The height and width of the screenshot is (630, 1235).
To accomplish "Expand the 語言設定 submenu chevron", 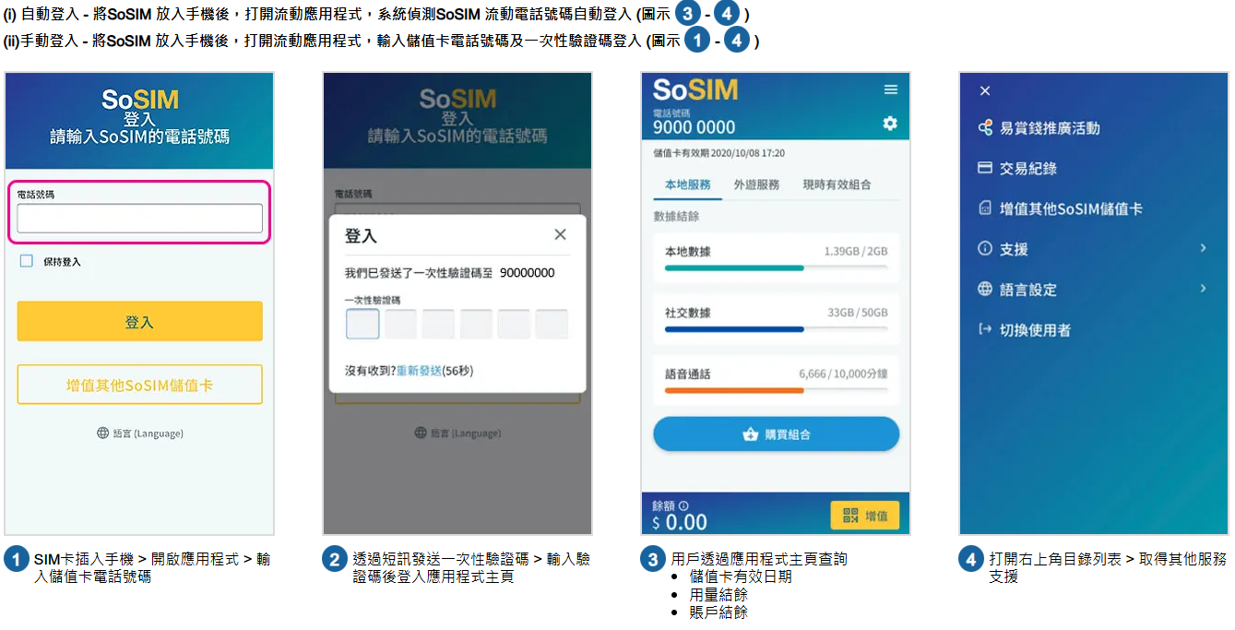I will tap(1204, 289).
